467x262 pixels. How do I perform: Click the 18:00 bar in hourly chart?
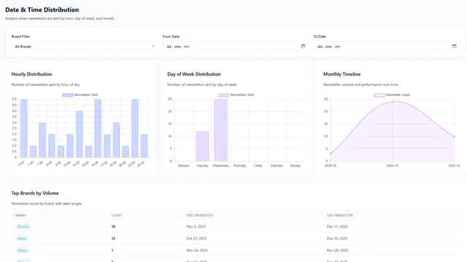coord(116,140)
